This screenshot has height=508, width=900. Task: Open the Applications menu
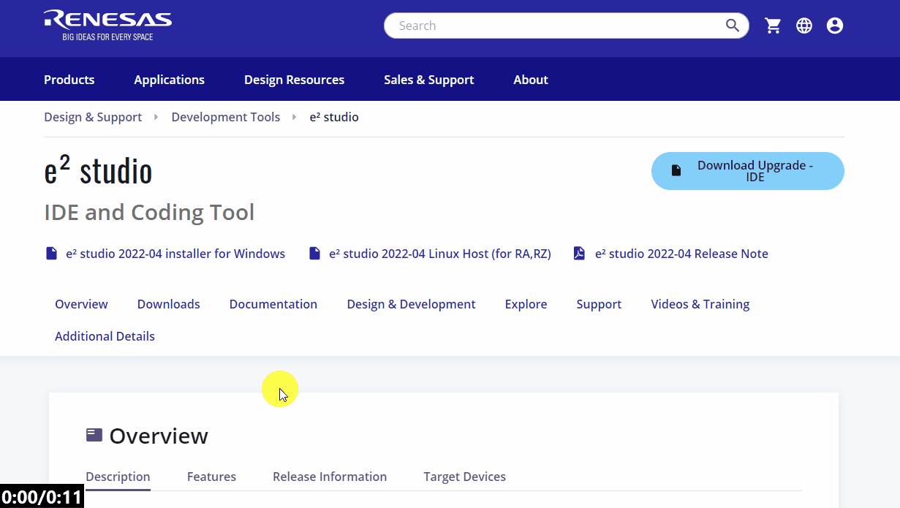[169, 79]
